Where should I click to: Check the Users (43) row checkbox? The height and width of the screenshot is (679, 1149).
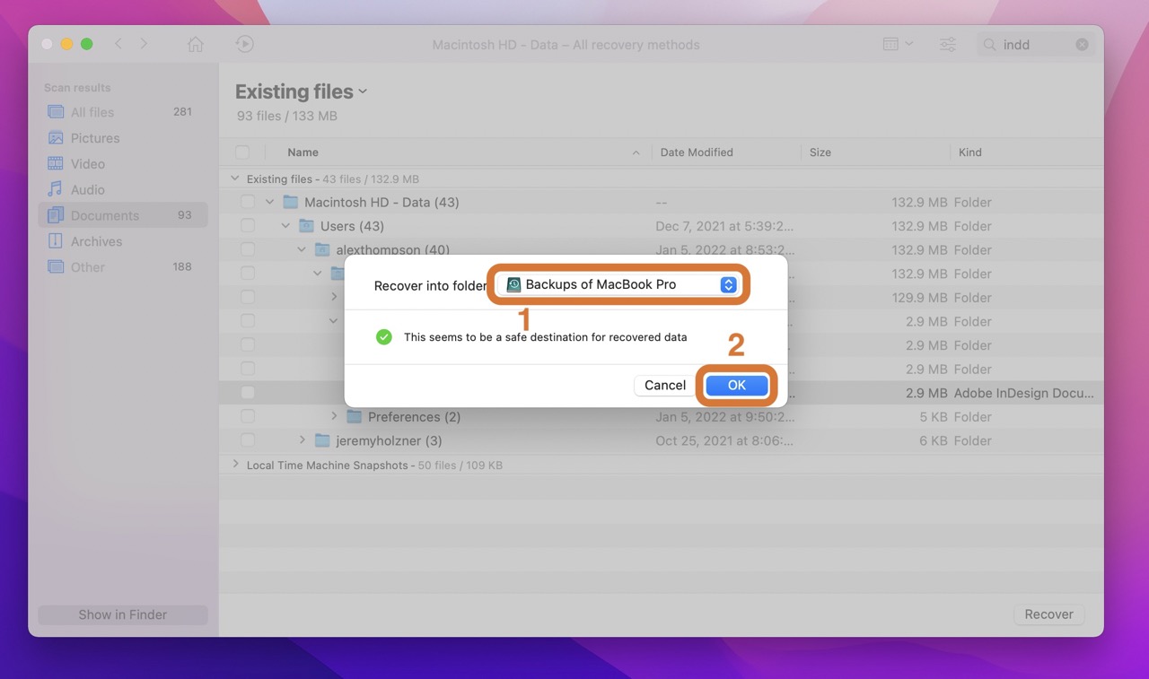248,226
